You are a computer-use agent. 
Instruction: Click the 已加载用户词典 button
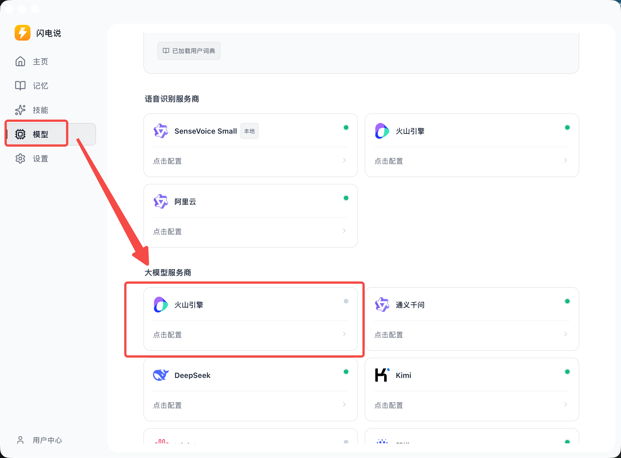189,51
